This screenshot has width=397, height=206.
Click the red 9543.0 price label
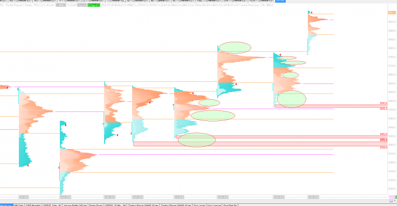tap(384, 103)
